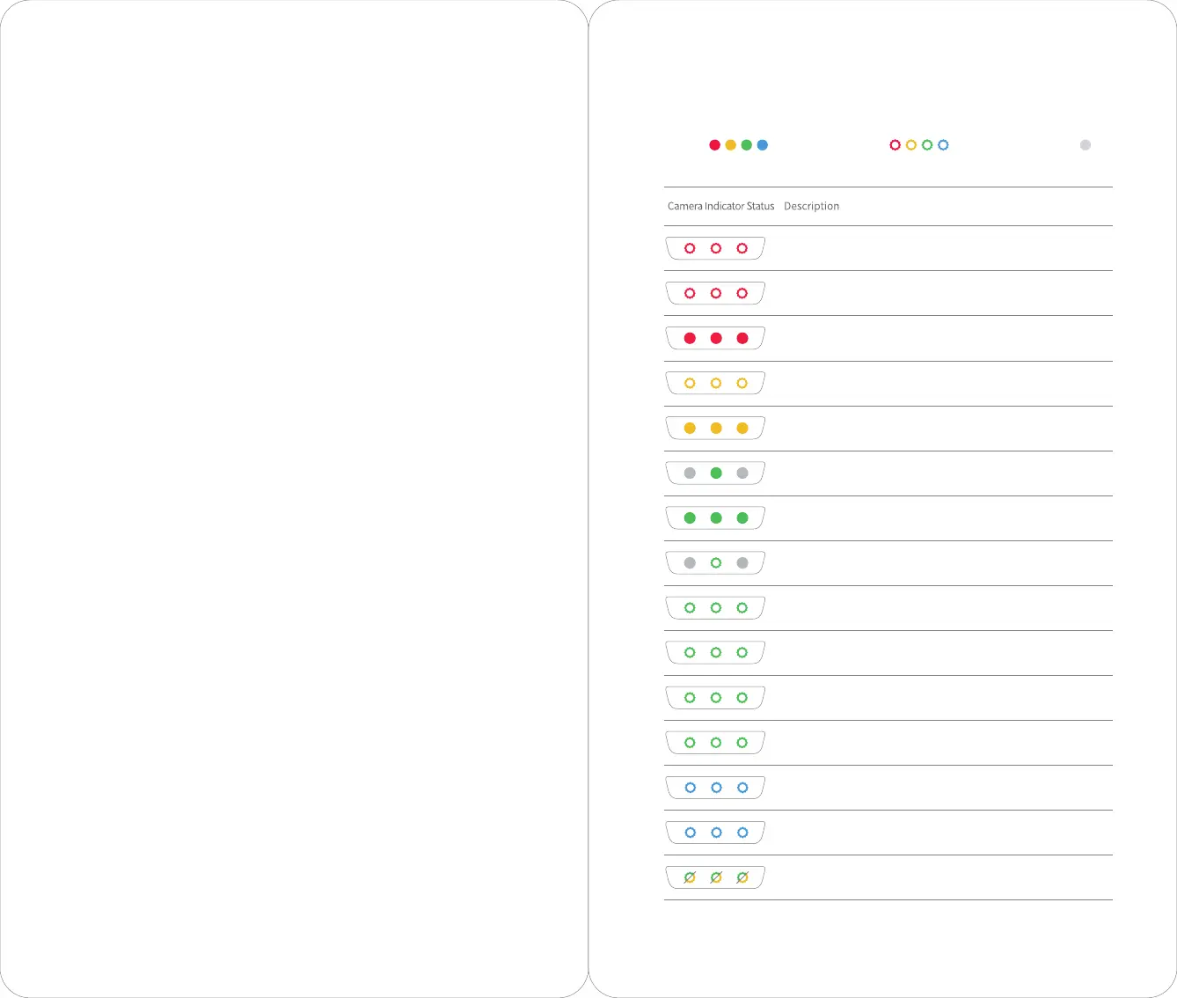1177x998 pixels.
Task: Click the solid yellow dot in the top legend
Action: (730, 145)
